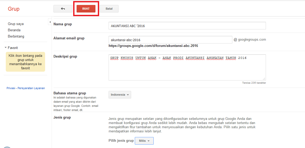The width and height of the screenshot is (305, 148).
Task: Click the red BUAT button
Action: (x=86, y=9)
